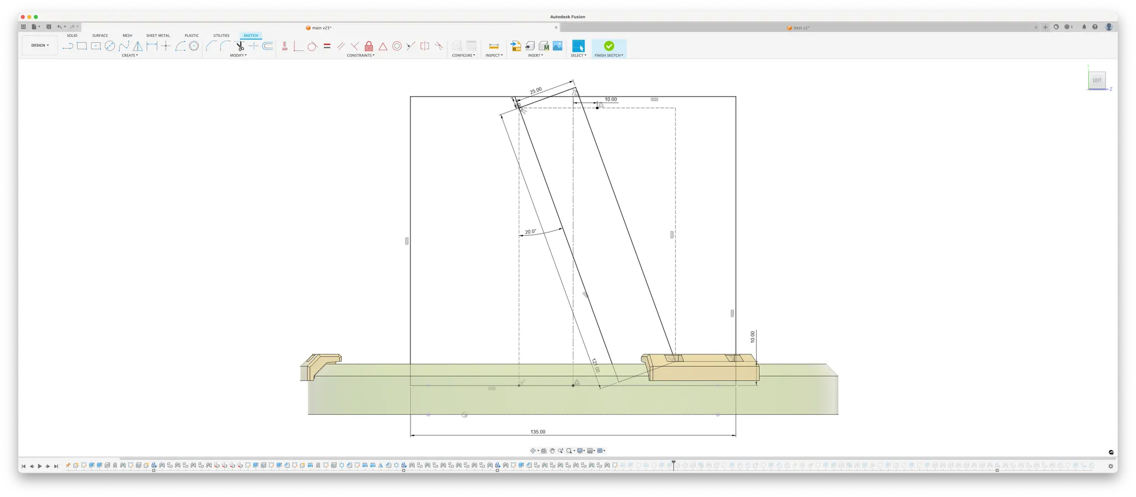This screenshot has width=1136, height=497.
Task: Open the ttest v1 document tab
Action: 801,28
